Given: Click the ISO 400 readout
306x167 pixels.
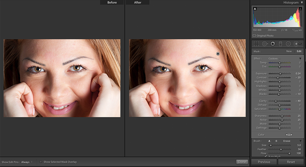Looking at the screenshot, I should [257, 30].
